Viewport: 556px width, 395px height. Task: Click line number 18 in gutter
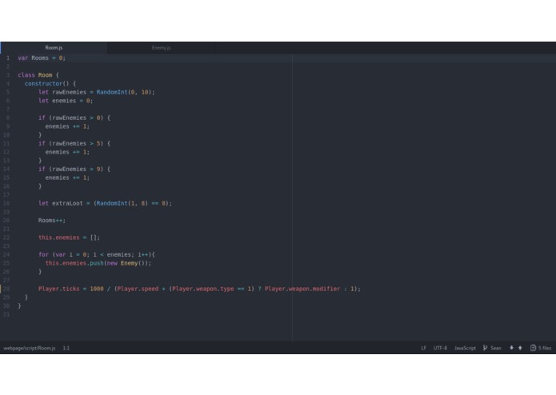pos(6,203)
